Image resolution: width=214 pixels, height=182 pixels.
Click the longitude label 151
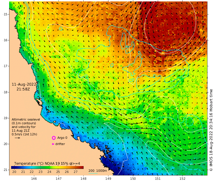point(158,179)
